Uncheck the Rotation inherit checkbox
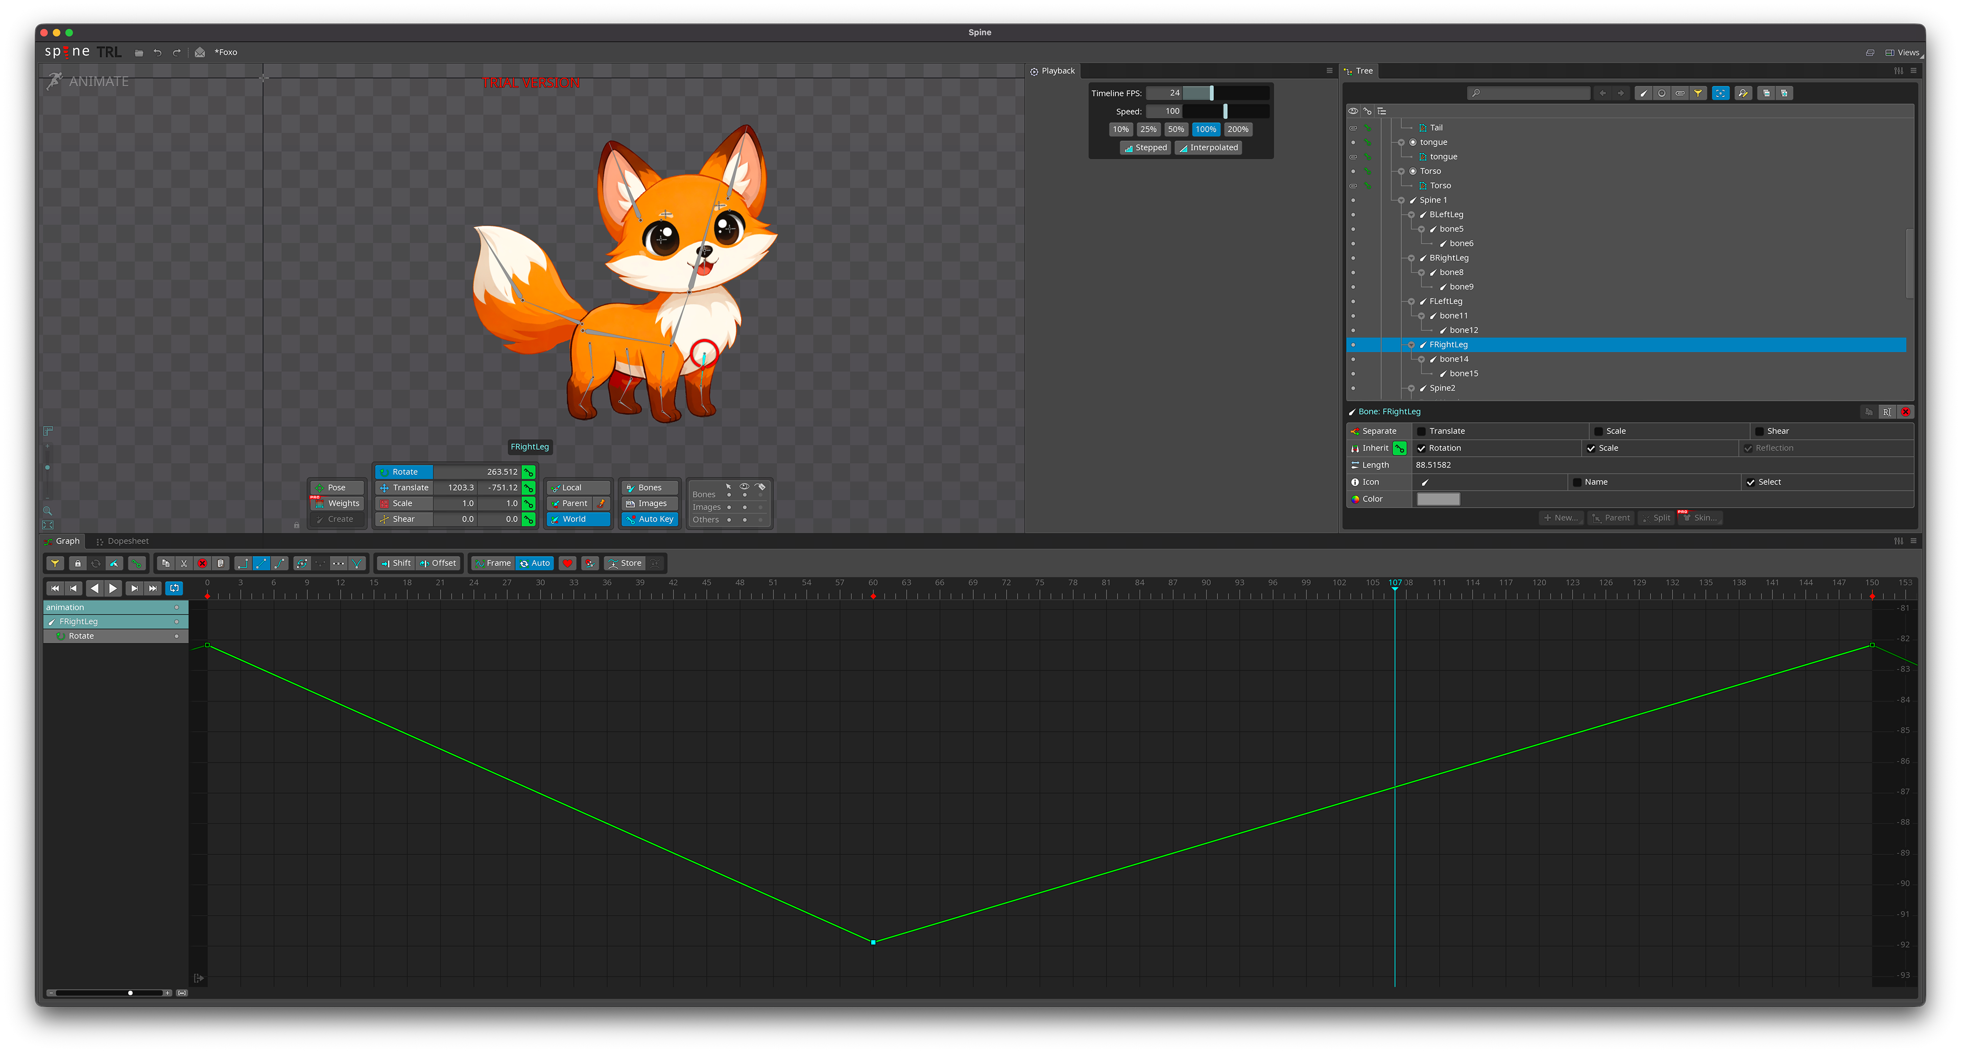 (1421, 448)
